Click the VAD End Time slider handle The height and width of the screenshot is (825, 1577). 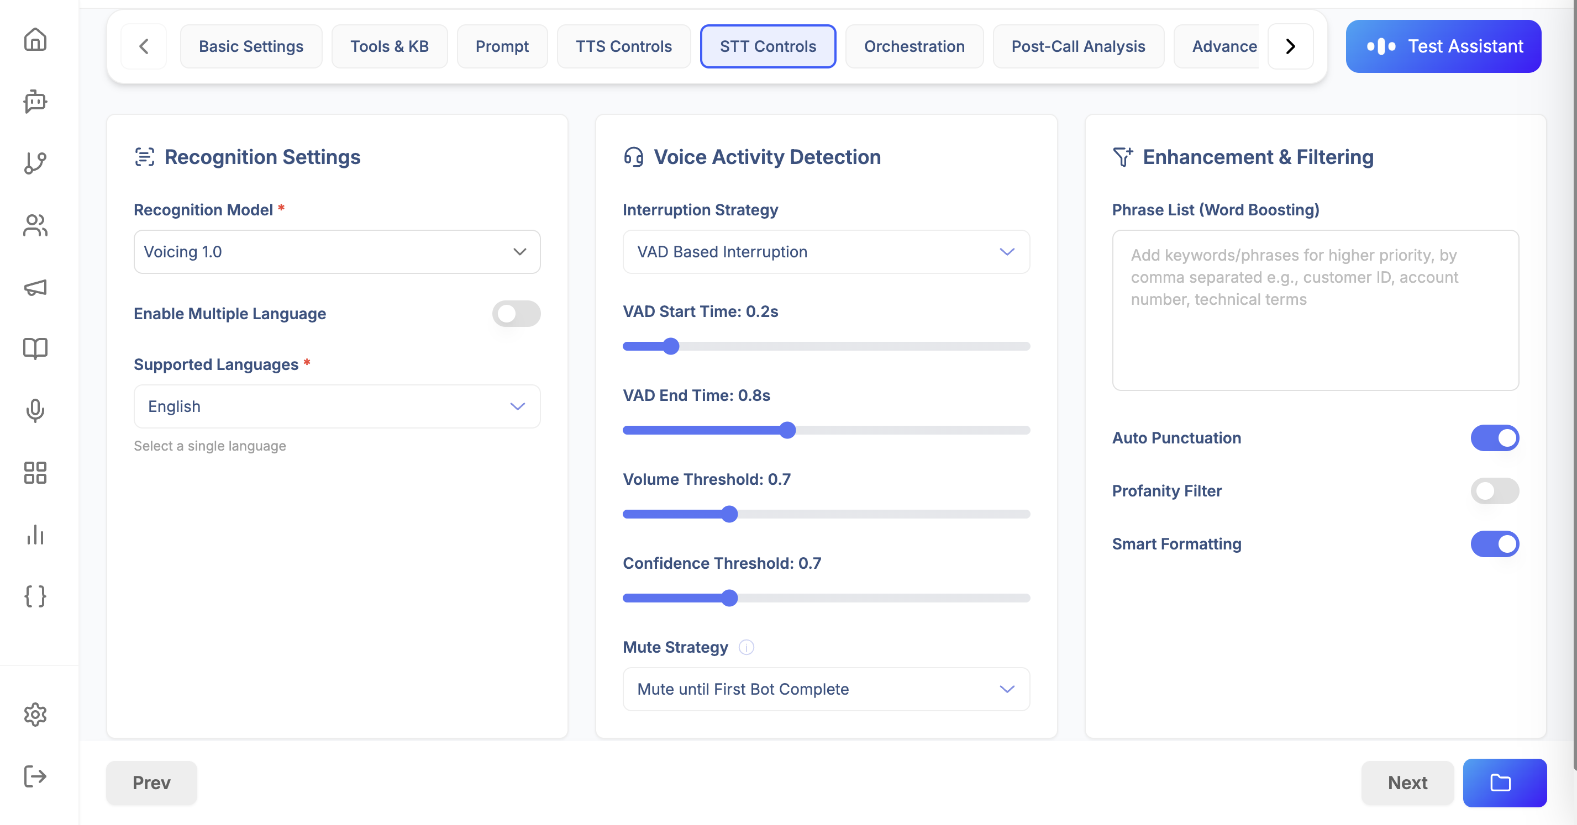(x=787, y=430)
